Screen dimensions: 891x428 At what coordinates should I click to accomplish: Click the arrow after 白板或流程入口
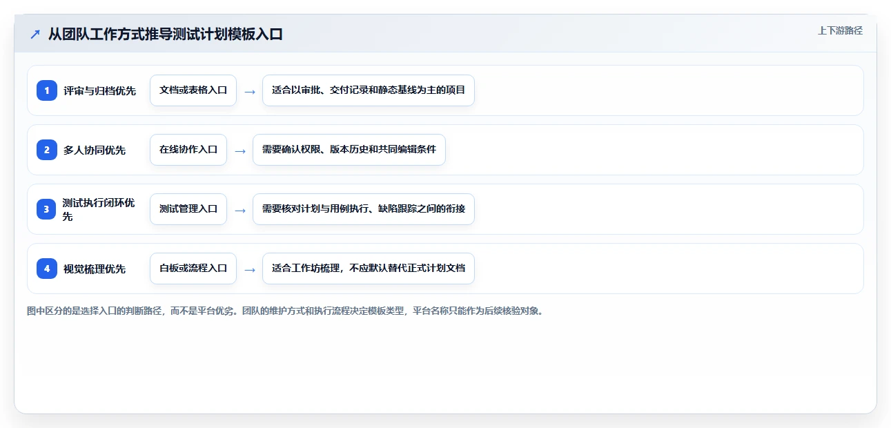coord(250,269)
